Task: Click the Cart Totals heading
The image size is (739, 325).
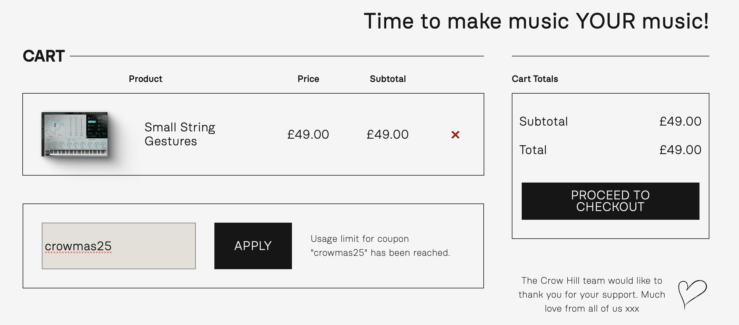Action: pyautogui.click(x=534, y=79)
